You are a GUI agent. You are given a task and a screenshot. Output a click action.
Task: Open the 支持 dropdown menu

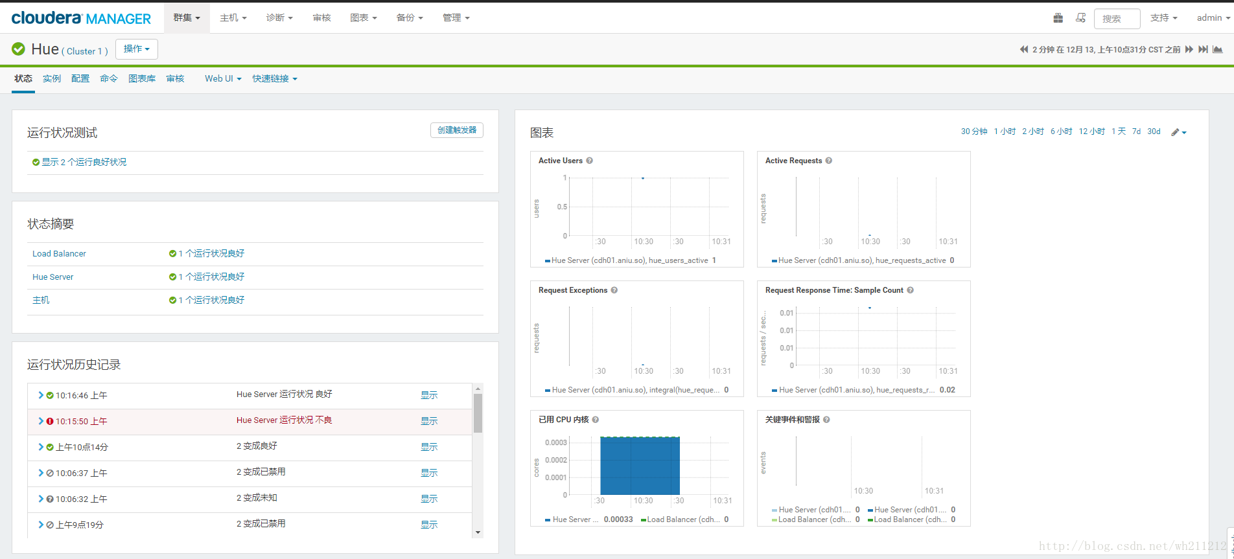1163,17
